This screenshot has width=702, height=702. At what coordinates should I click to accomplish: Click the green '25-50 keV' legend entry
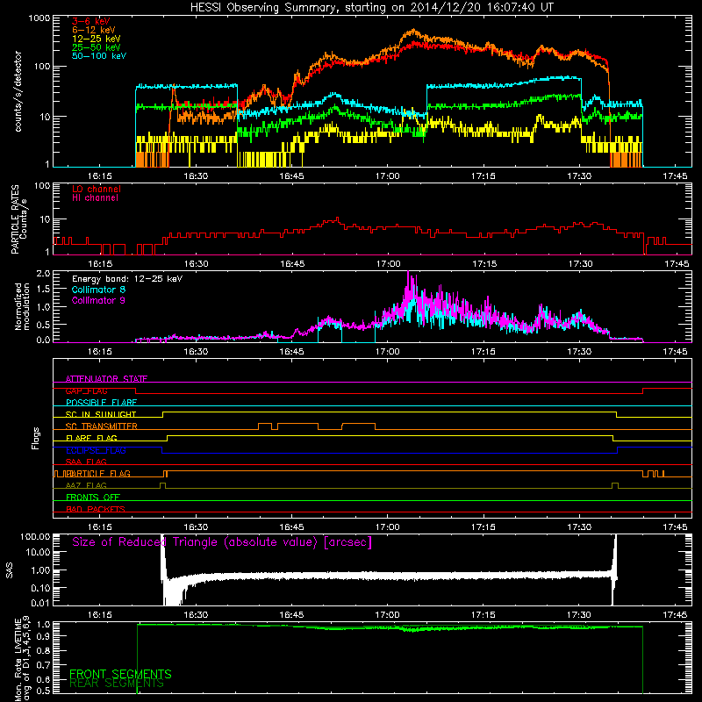pyautogui.click(x=97, y=47)
